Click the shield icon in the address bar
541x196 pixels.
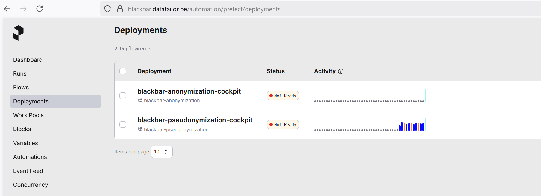[107, 9]
